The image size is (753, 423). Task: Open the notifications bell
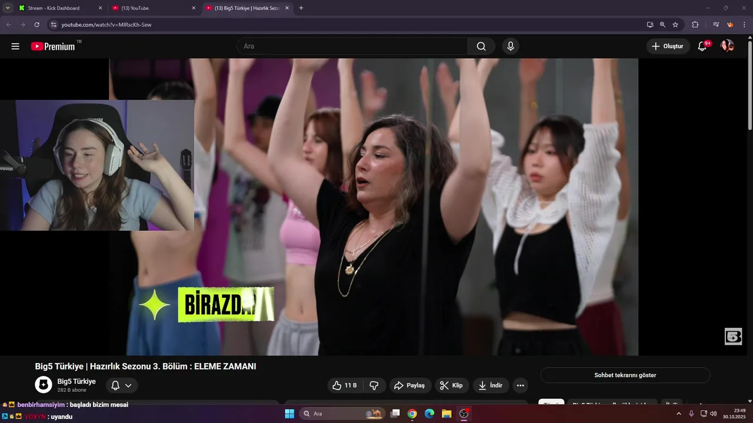pyautogui.click(x=702, y=46)
